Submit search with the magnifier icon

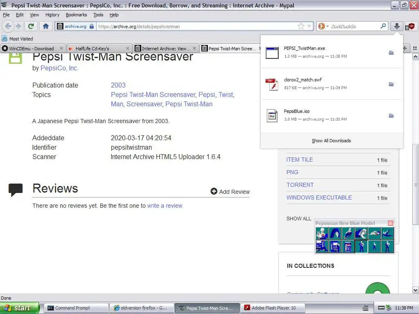coord(383,26)
